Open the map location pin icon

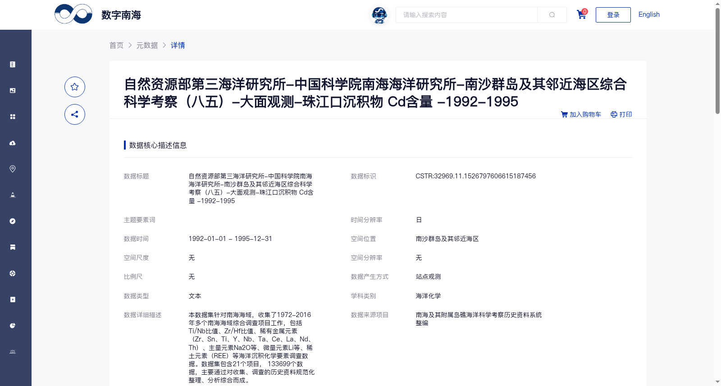point(13,169)
